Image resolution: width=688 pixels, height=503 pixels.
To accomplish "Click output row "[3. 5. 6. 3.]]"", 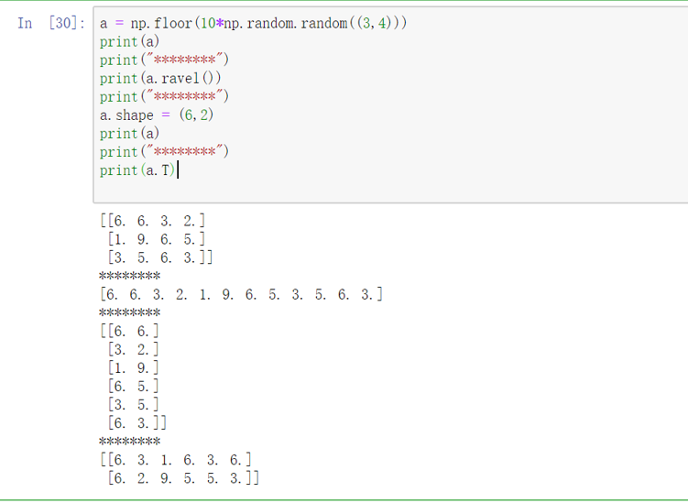I will tap(159, 257).
